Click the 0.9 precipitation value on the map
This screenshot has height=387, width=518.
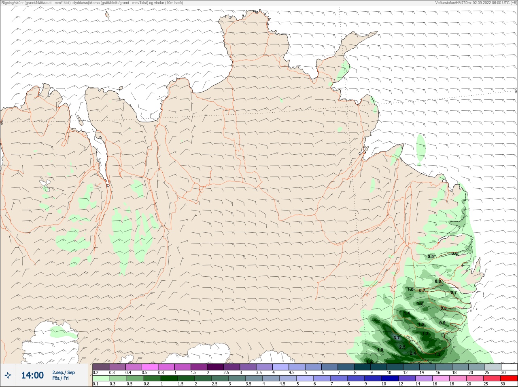[442, 323]
